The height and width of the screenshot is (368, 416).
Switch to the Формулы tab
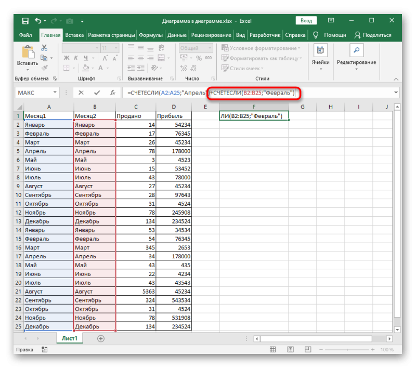pos(151,35)
